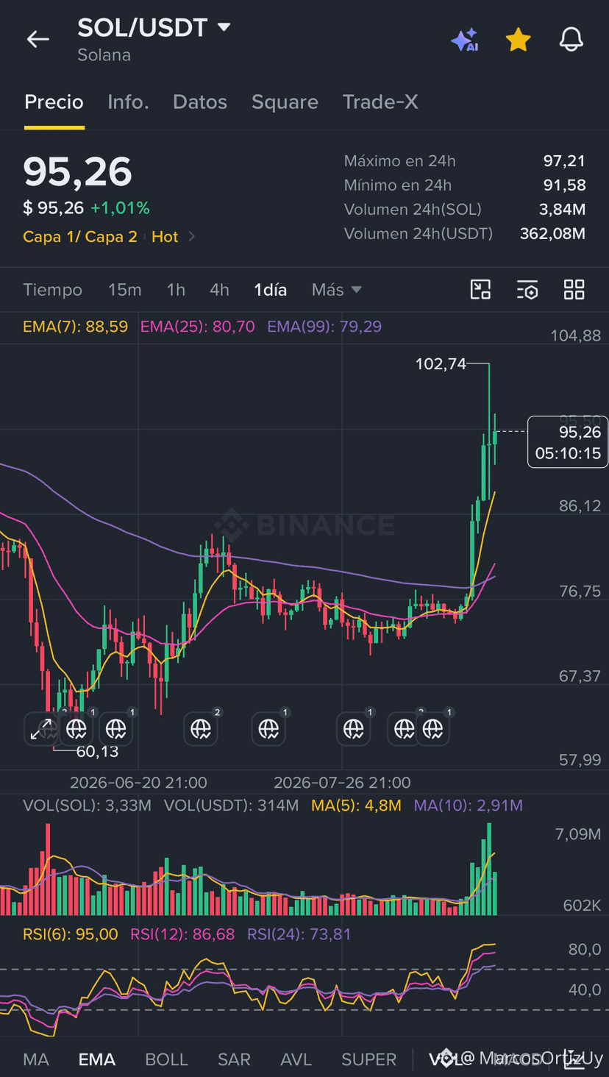This screenshot has height=1077, width=609.
Task: Click the Máximo en 24h value 97,21
Action: click(x=564, y=161)
